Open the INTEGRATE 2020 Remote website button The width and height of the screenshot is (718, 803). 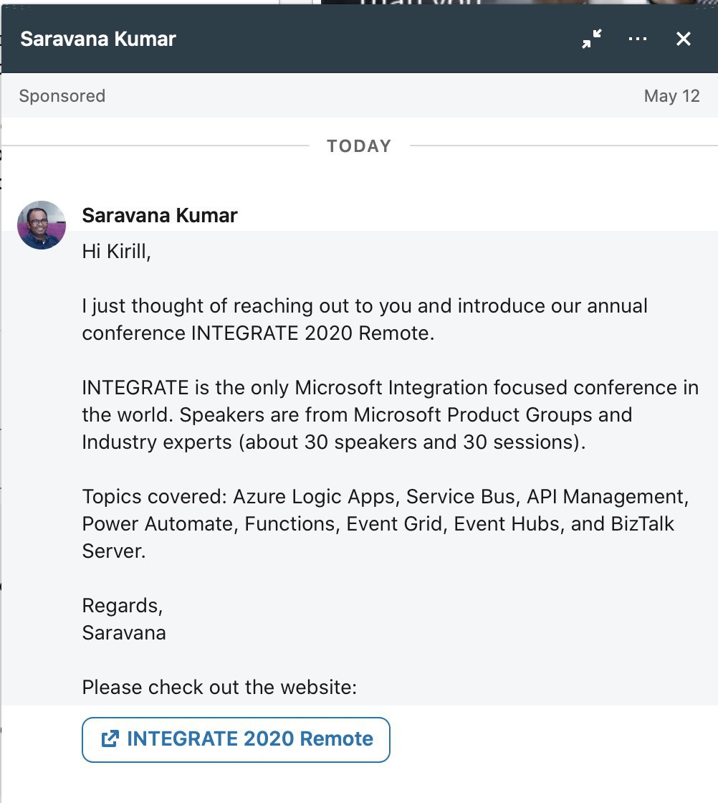236,739
